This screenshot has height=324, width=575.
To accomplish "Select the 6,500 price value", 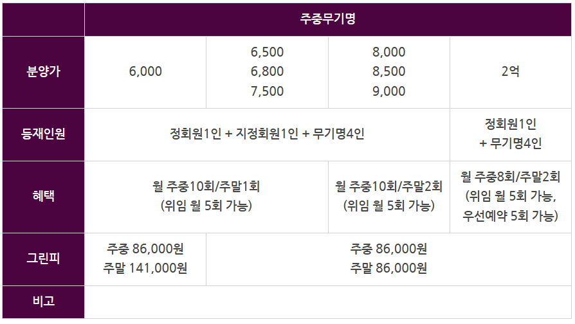I will click(x=267, y=52).
